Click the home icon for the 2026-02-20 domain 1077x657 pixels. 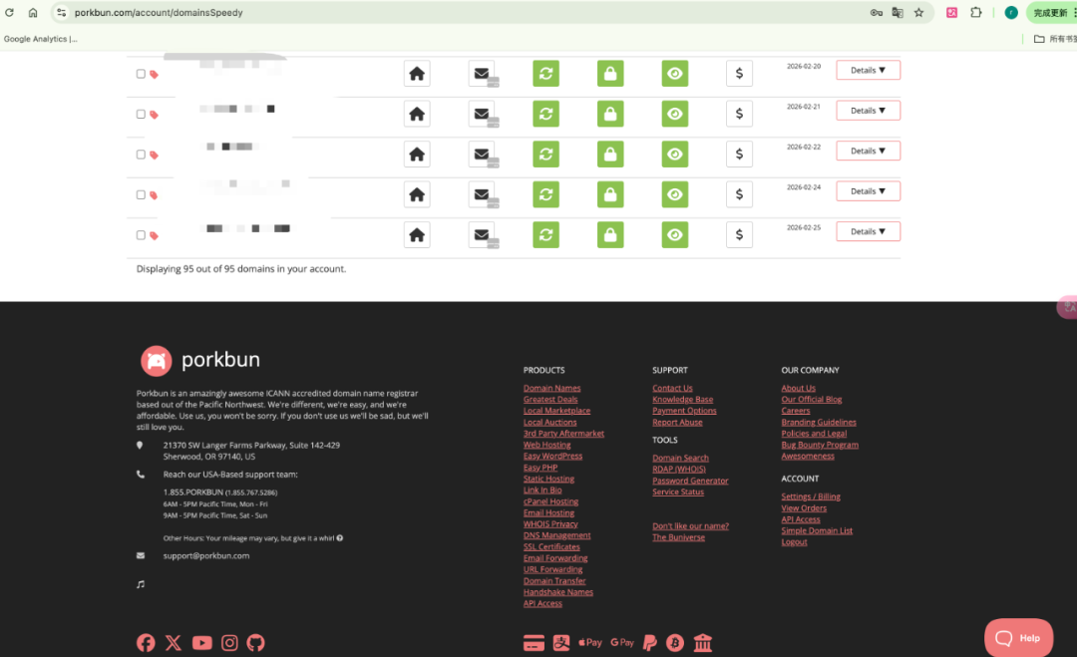[417, 74]
